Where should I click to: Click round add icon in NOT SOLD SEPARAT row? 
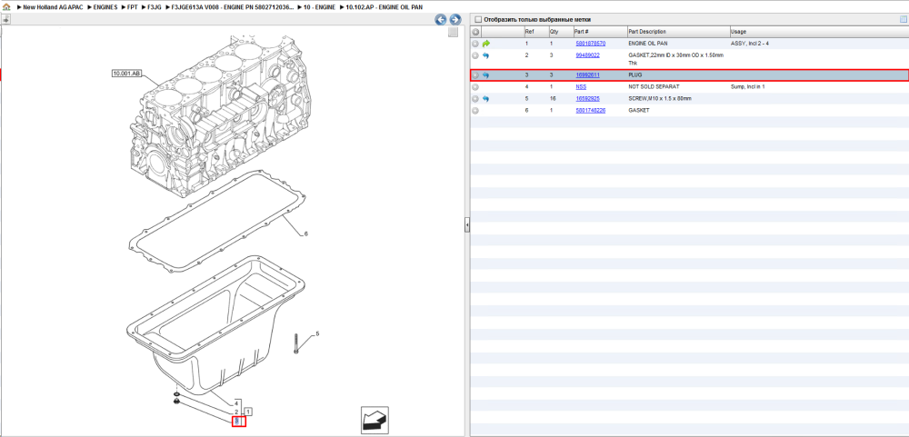[x=475, y=87]
